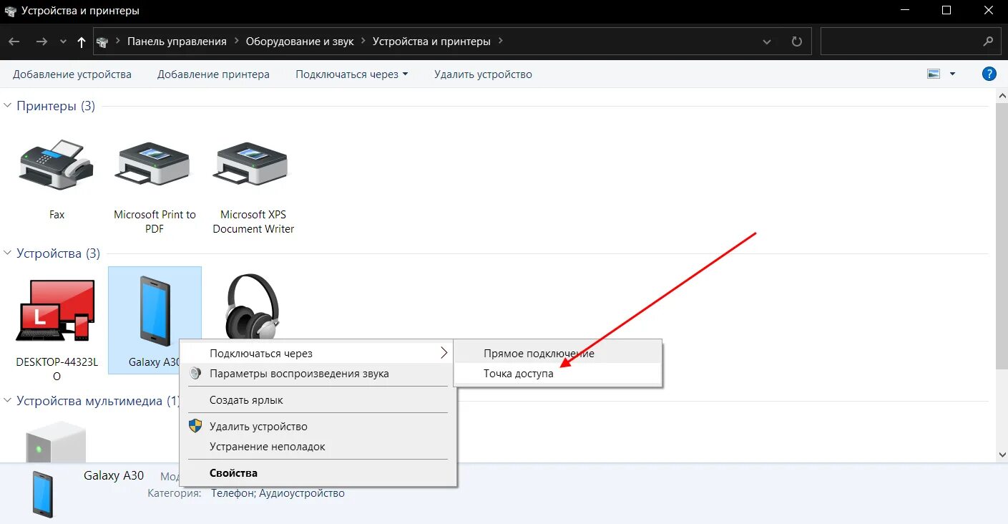Click 'Добавление устройства' toolbar button
The height and width of the screenshot is (524, 1008).
click(x=72, y=74)
